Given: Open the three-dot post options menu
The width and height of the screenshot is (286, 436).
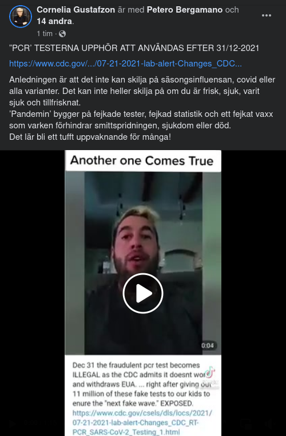Looking at the screenshot, I should pos(267,15).
